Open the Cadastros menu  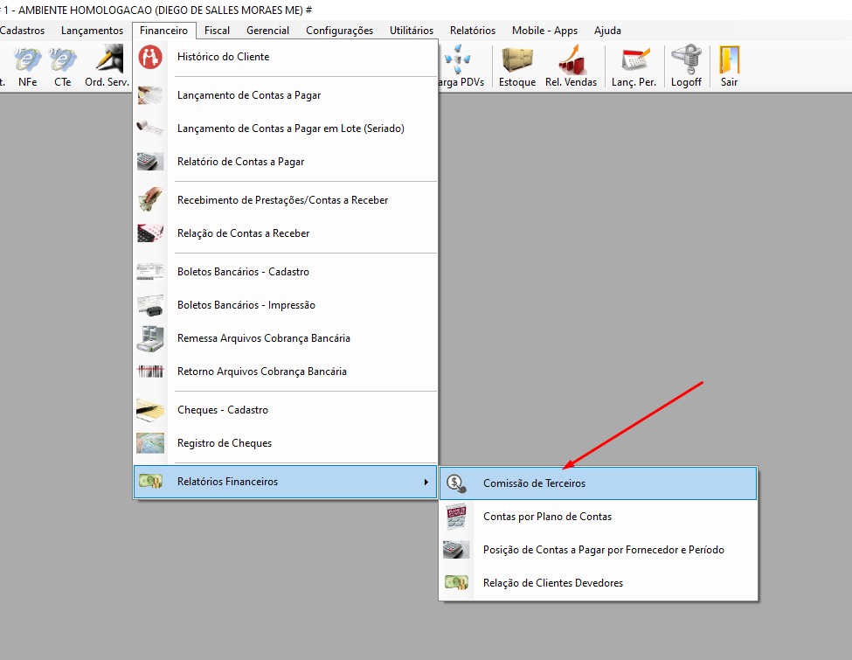[22, 31]
